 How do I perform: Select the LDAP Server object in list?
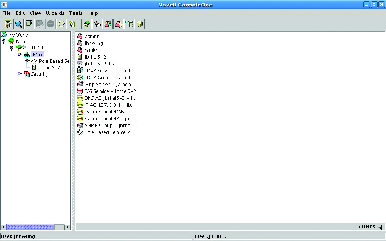(x=109, y=71)
